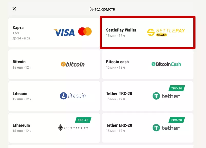Select the Карта withdrawal method
The image size is (206, 148).
click(18, 28)
